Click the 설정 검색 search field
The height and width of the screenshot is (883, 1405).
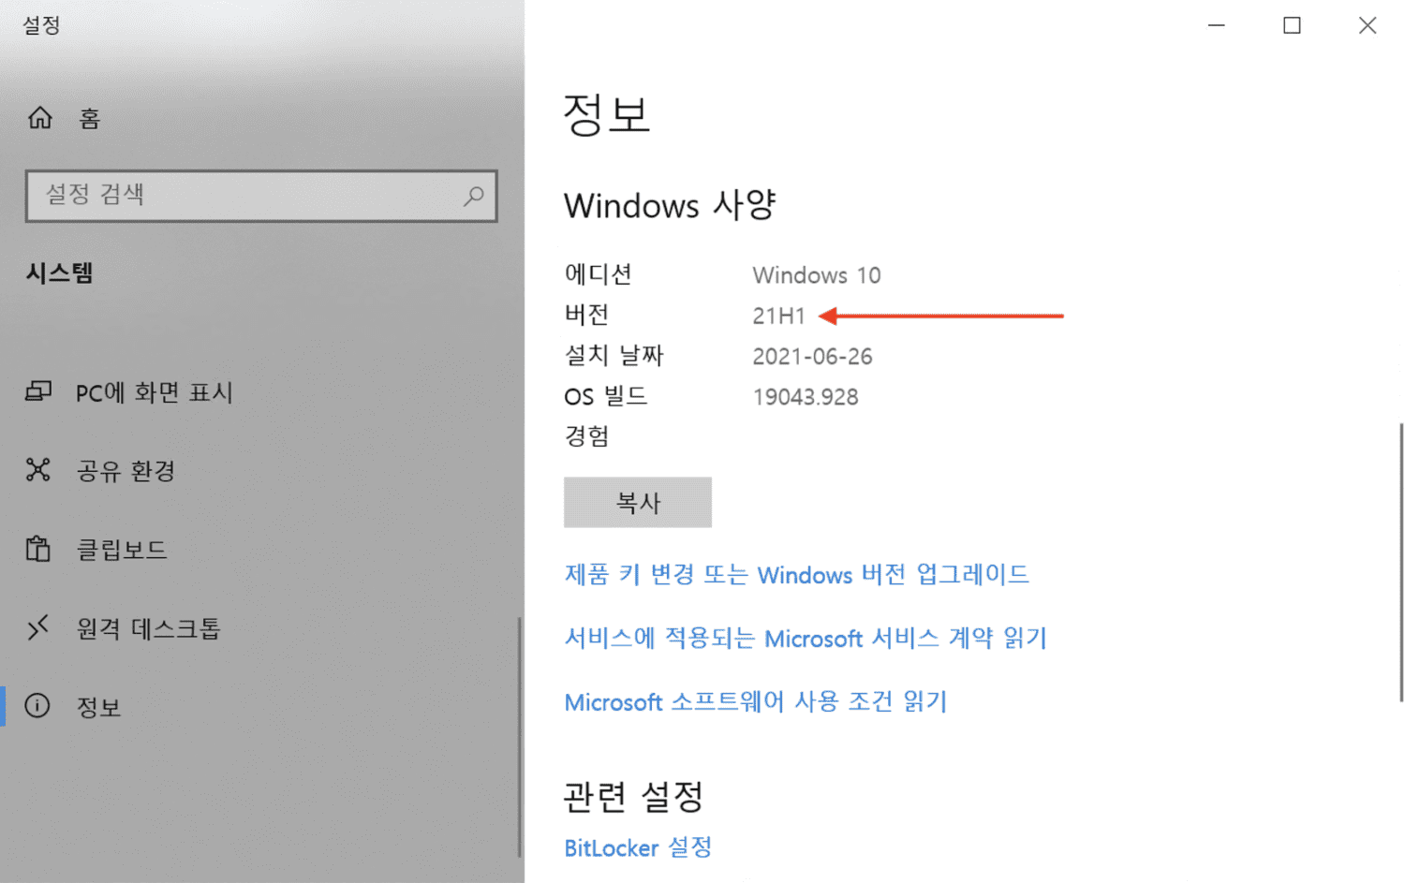[x=261, y=196]
